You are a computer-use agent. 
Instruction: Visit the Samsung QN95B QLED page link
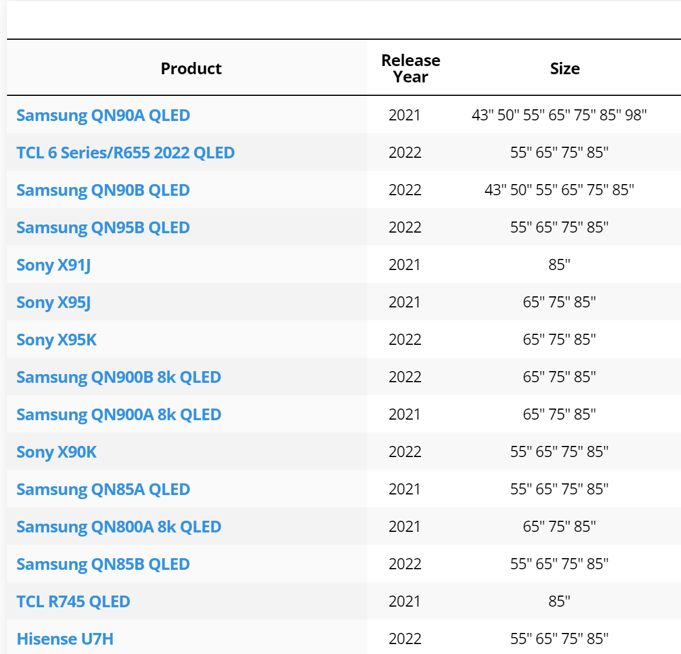coord(103,227)
